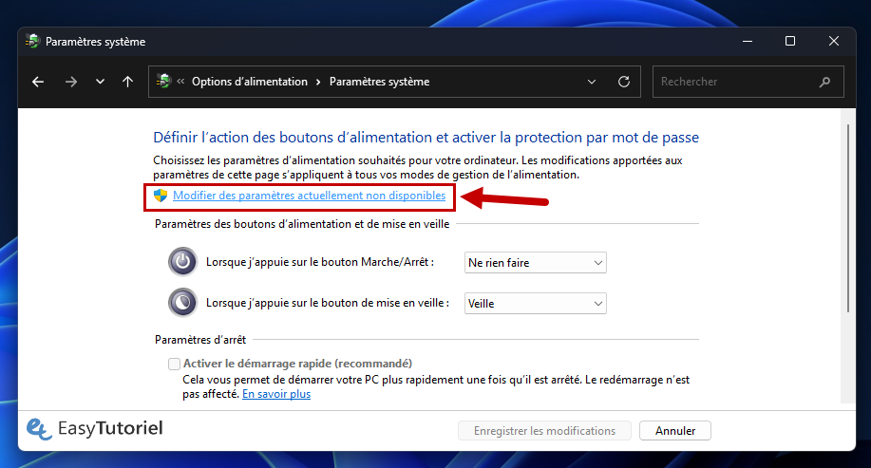The width and height of the screenshot is (871, 468).
Task: Open the sleep button action dropdown "Veille"
Action: (536, 304)
